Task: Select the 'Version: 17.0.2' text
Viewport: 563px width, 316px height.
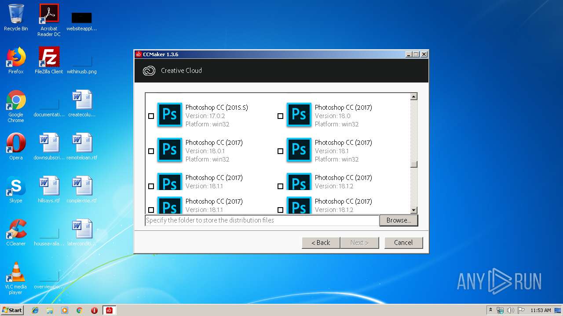Action: [205, 116]
